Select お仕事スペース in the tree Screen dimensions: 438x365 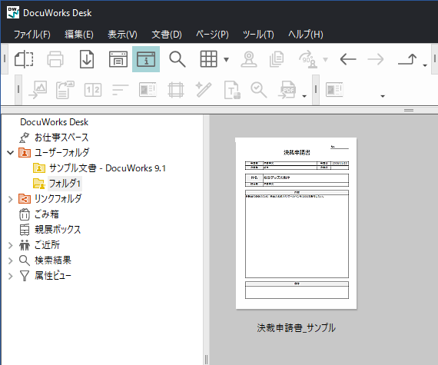(61, 138)
